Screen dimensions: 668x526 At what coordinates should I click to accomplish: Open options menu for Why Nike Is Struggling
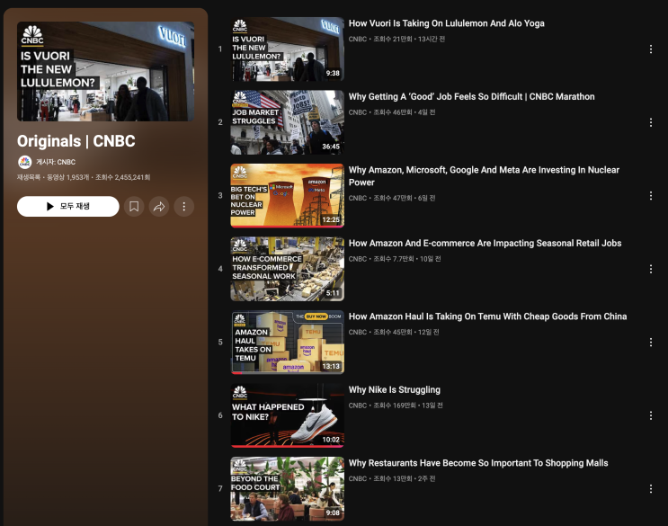651,415
